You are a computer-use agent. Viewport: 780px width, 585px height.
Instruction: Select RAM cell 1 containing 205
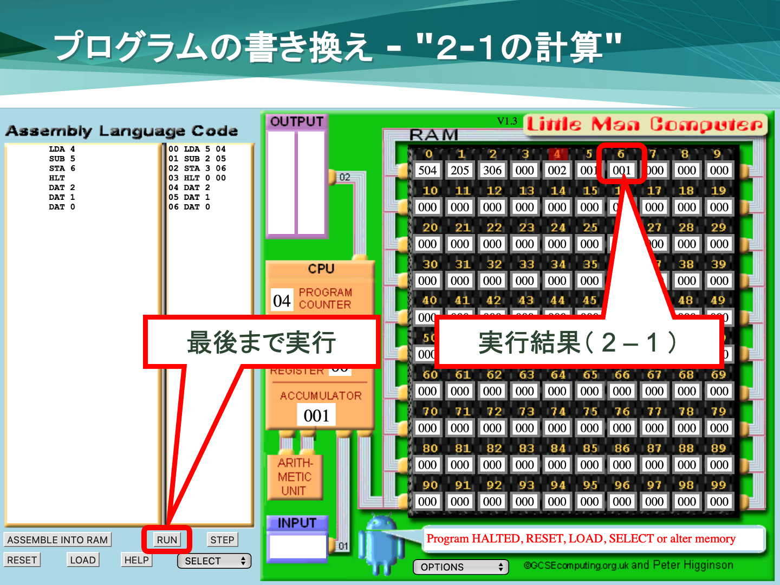(460, 171)
